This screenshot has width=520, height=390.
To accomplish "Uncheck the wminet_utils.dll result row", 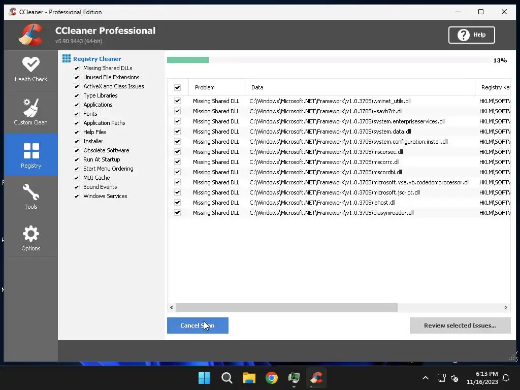I will (x=177, y=101).
